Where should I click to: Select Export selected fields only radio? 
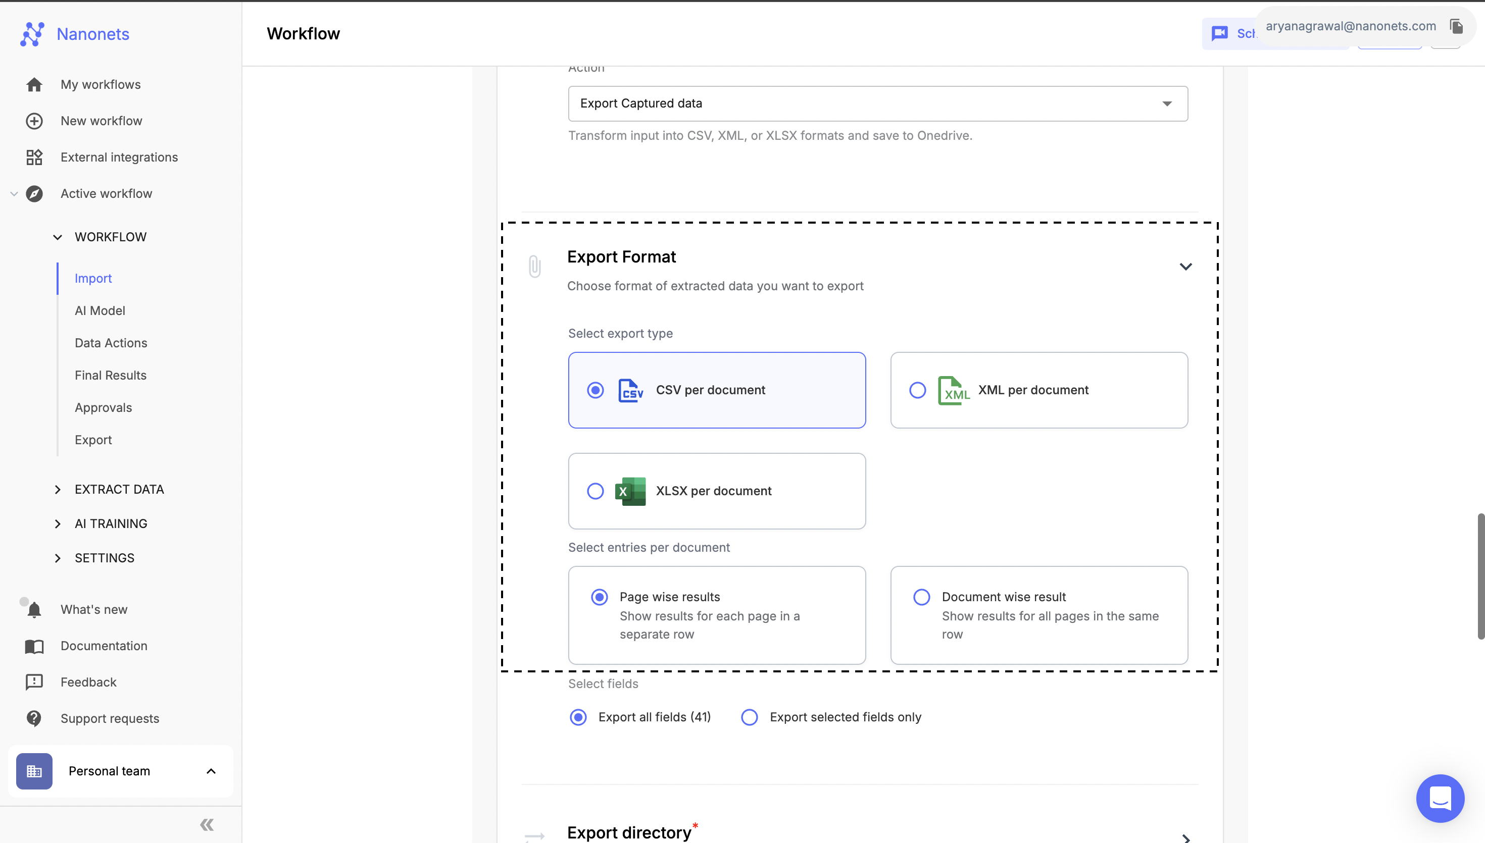coord(750,717)
